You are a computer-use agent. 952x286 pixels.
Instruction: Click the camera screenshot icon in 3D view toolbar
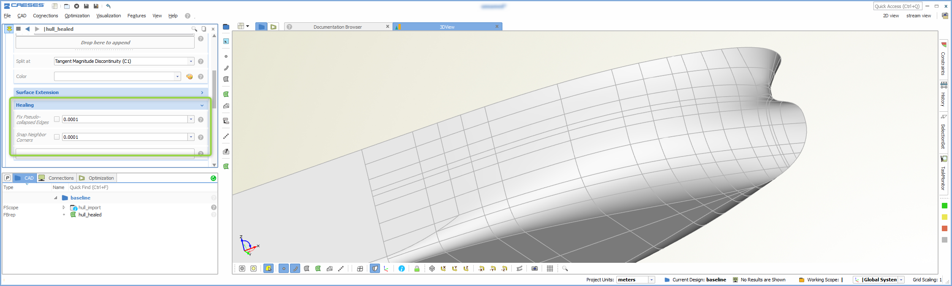(534, 269)
